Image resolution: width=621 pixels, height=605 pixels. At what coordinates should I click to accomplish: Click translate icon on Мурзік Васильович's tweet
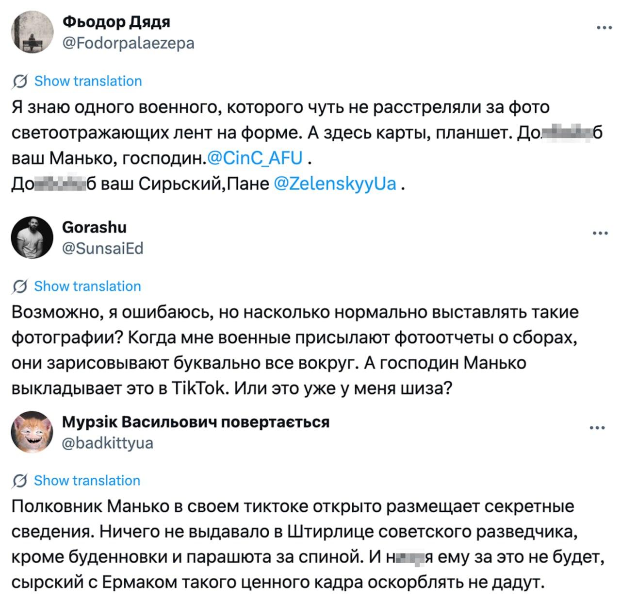20,481
